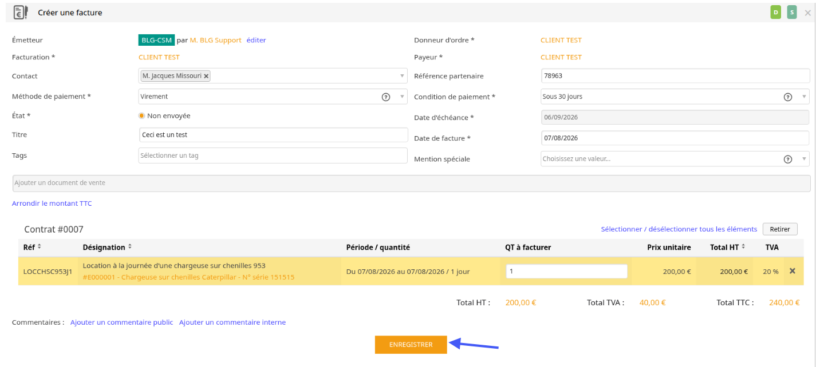Image resolution: width=816 pixels, height=367 pixels.
Task: Click the teal S badge
Action: (x=792, y=12)
